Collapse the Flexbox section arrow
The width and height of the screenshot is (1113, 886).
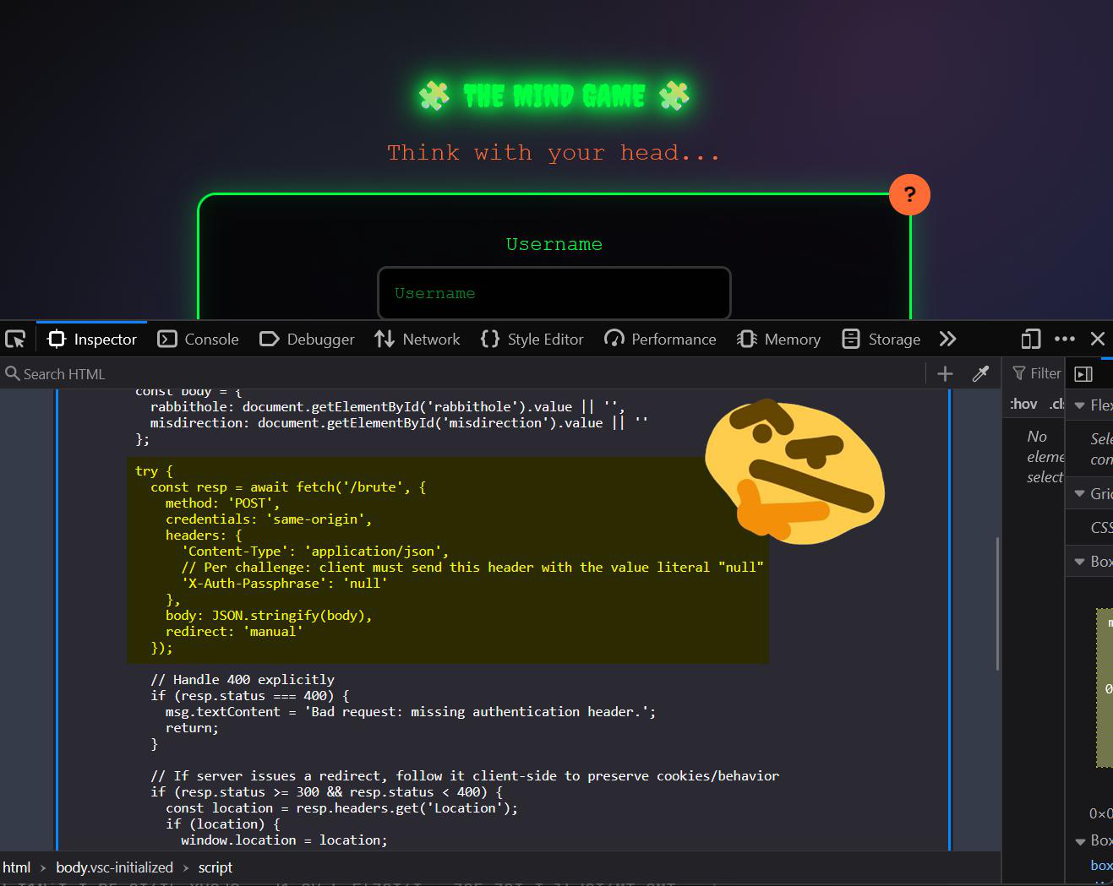[x=1079, y=405]
